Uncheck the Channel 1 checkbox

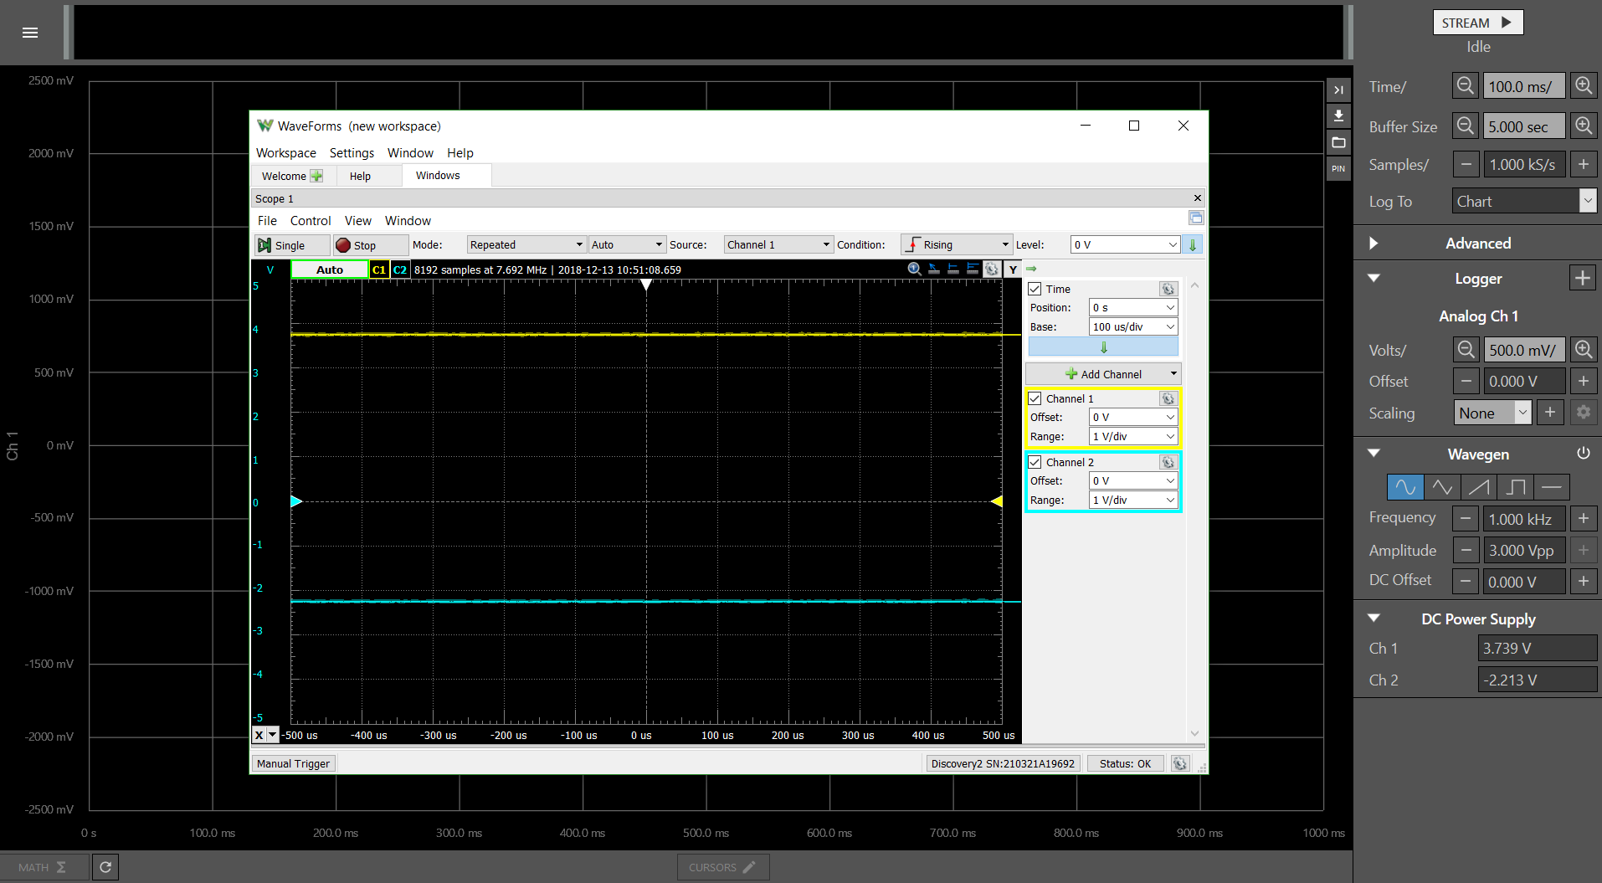[x=1035, y=398]
